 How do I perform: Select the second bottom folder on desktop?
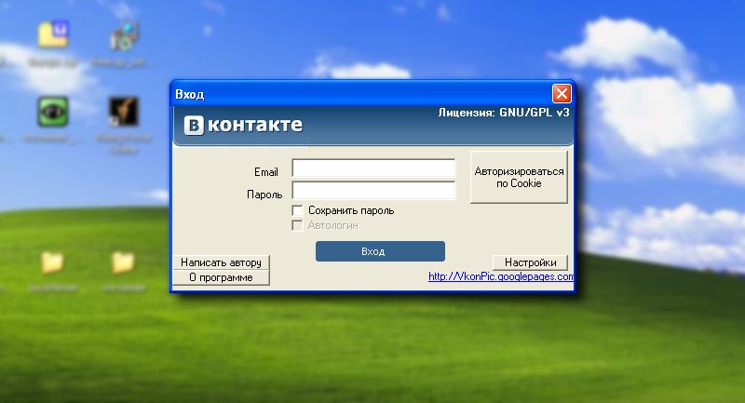coord(123,262)
